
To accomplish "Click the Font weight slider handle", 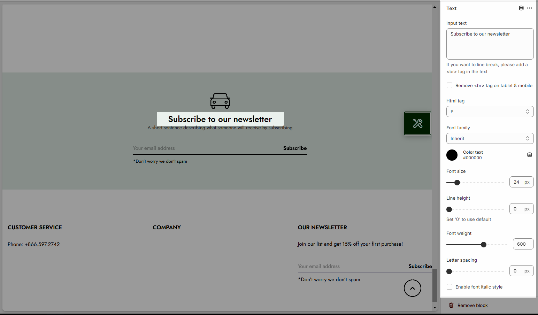I will pyautogui.click(x=484, y=245).
